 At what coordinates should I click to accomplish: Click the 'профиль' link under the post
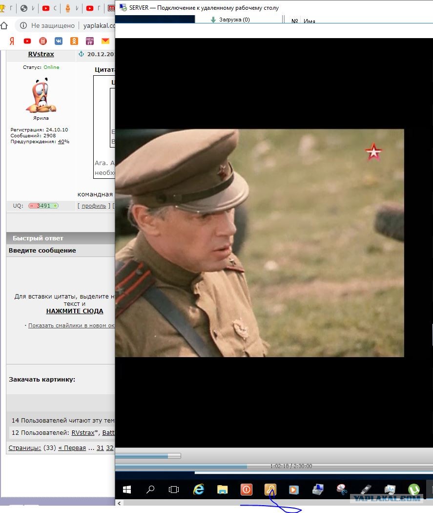(x=94, y=206)
